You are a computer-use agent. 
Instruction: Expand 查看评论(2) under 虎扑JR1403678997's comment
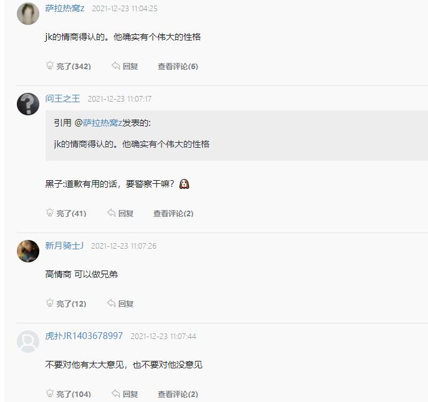(x=178, y=395)
